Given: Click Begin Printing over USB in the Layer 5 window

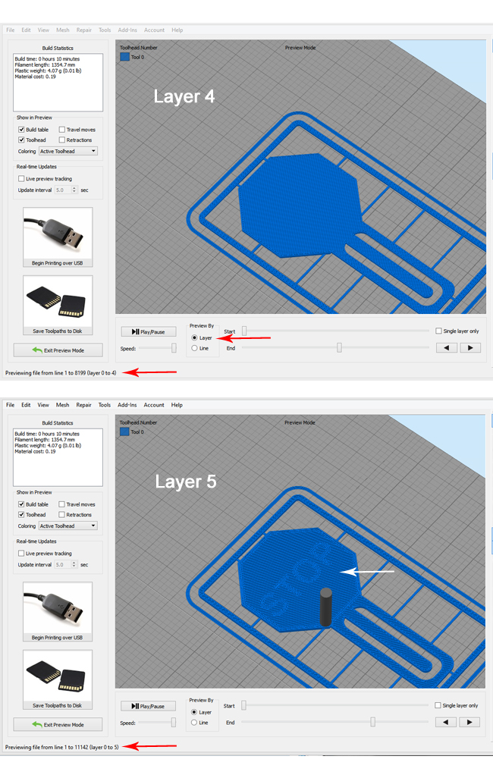Looking at the screenshot, I should tap(58, 637).
